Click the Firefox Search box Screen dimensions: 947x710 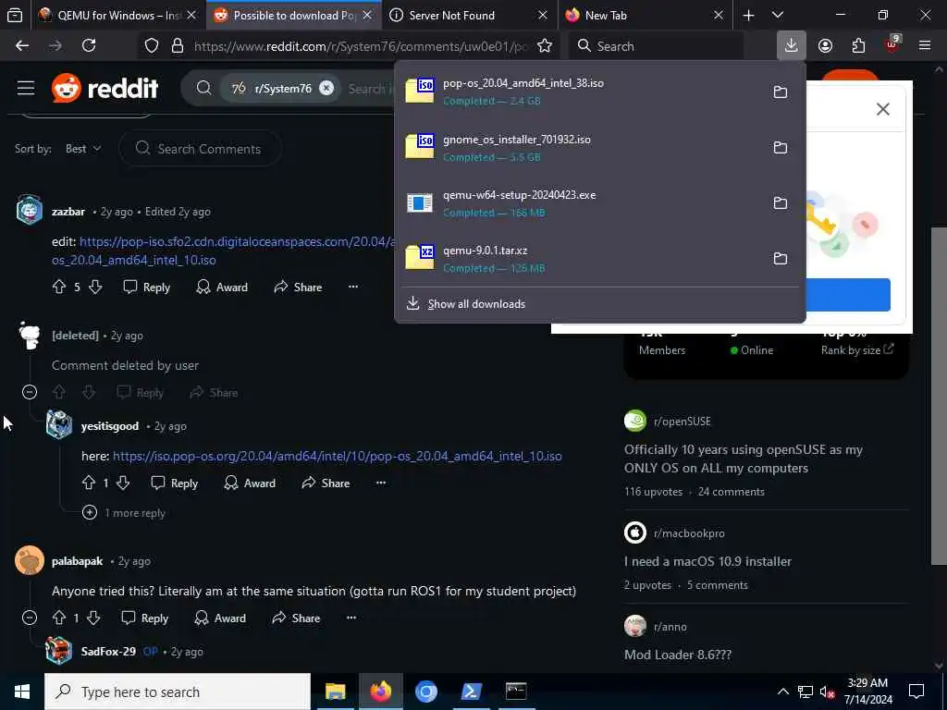click(x=656, y=46)
